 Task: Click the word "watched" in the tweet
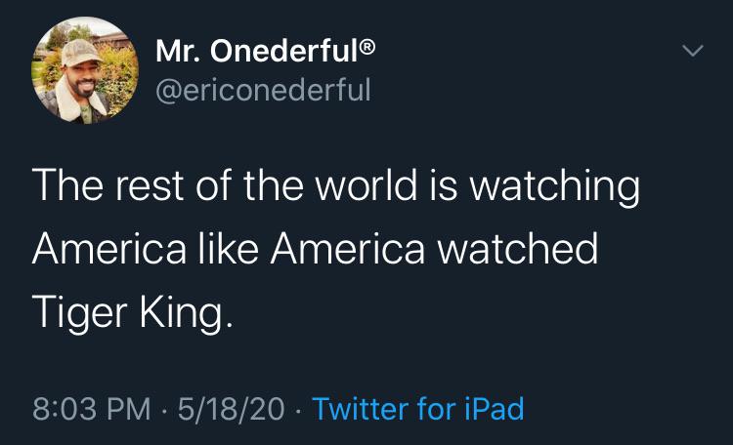pyautogui.click(x=517, y=248)
